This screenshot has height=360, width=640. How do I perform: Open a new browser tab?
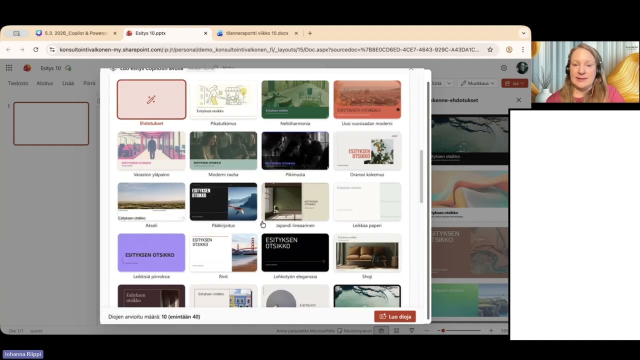[310, 33]
